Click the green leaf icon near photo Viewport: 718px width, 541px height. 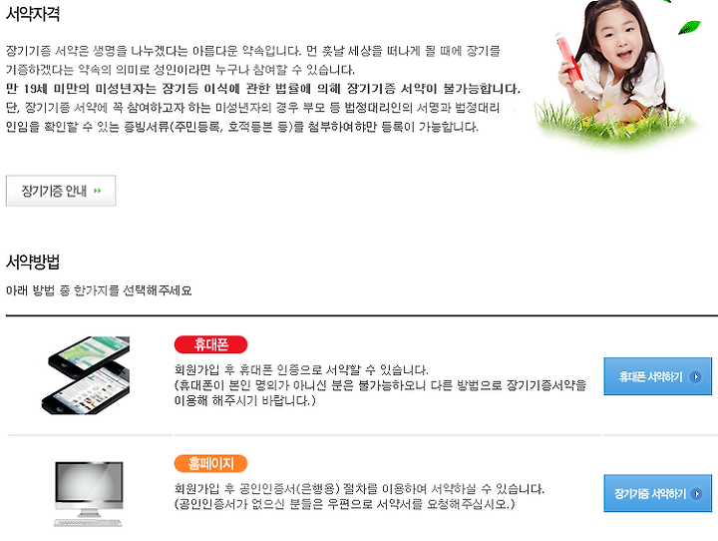(689, 27)
